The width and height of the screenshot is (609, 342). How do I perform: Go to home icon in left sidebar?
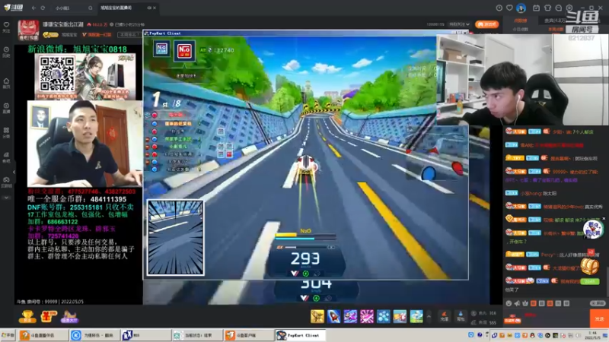coord(6,83)
